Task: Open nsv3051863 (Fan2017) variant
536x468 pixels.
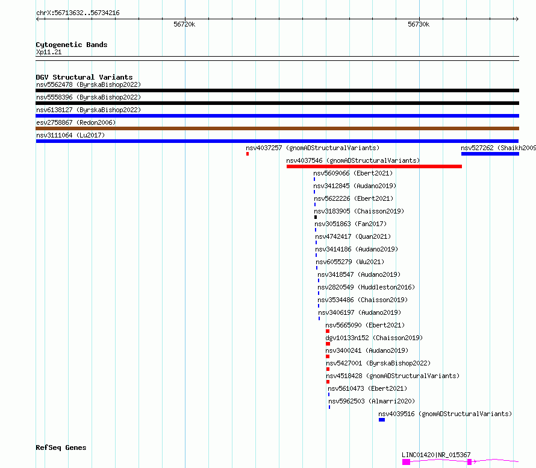Action: click(x=351, y=224)
